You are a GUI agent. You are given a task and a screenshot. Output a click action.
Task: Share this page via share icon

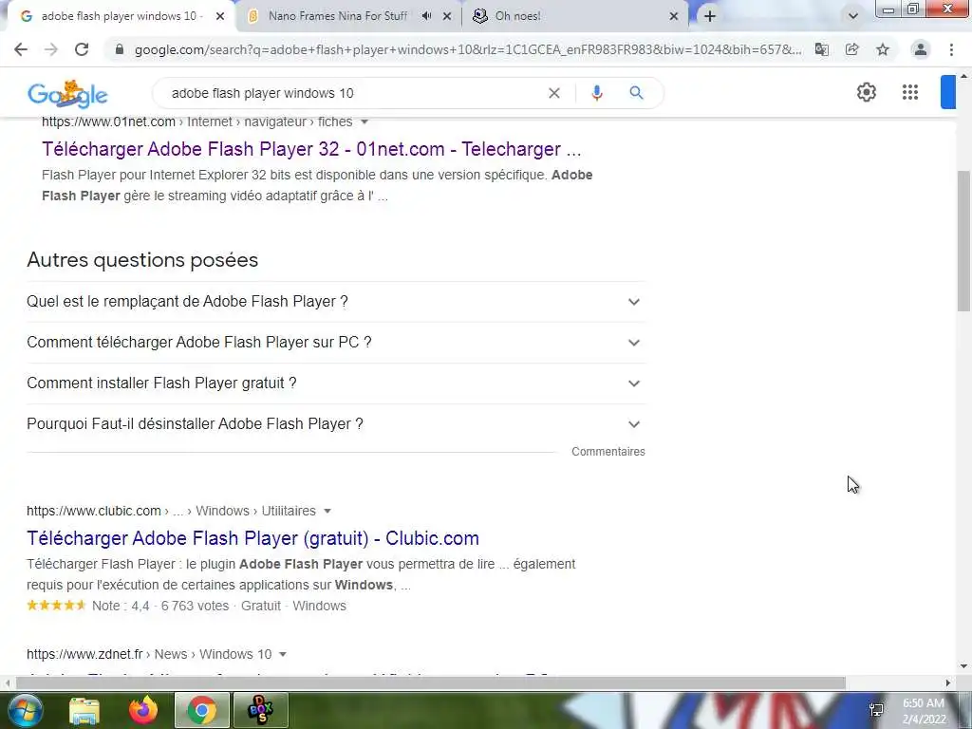[x=851, y=49]
